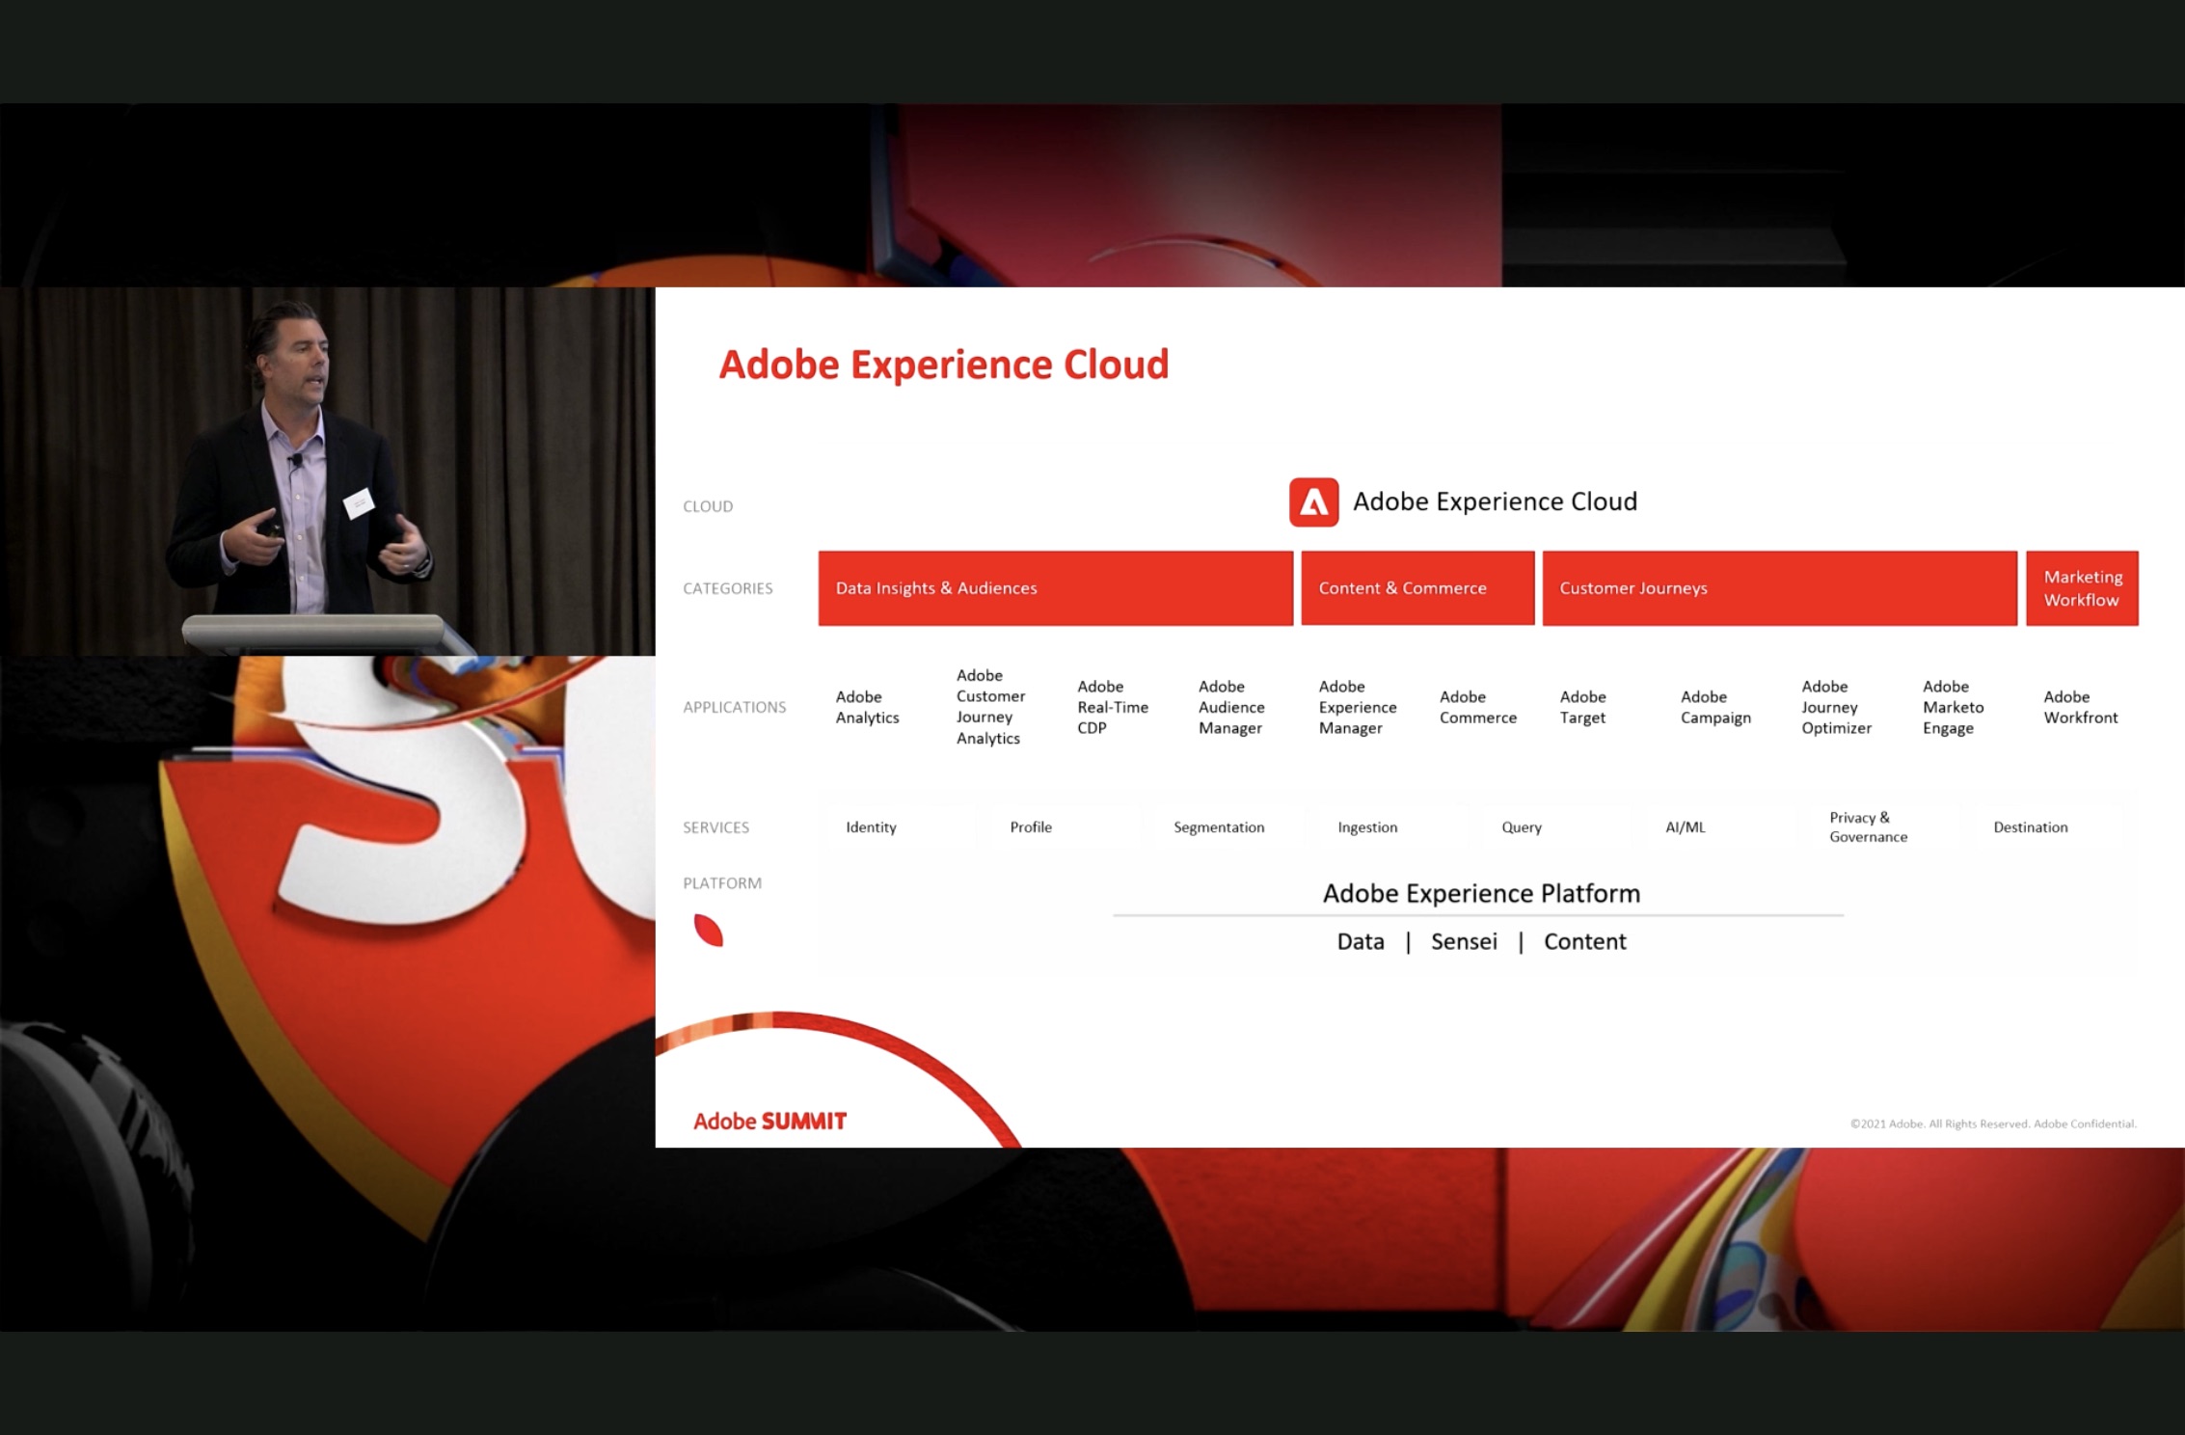Image resolution: width=2185 pixels, height=1435 pixels.
Task: Click Adobe Marketo Engage application
Action: tap(1954, 707)
